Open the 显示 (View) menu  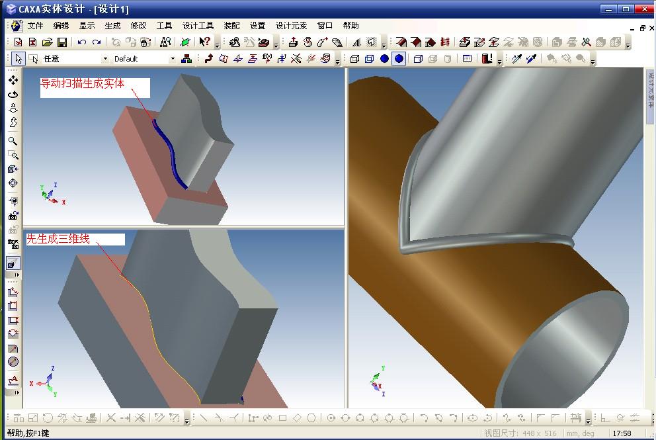pos(87,26)
